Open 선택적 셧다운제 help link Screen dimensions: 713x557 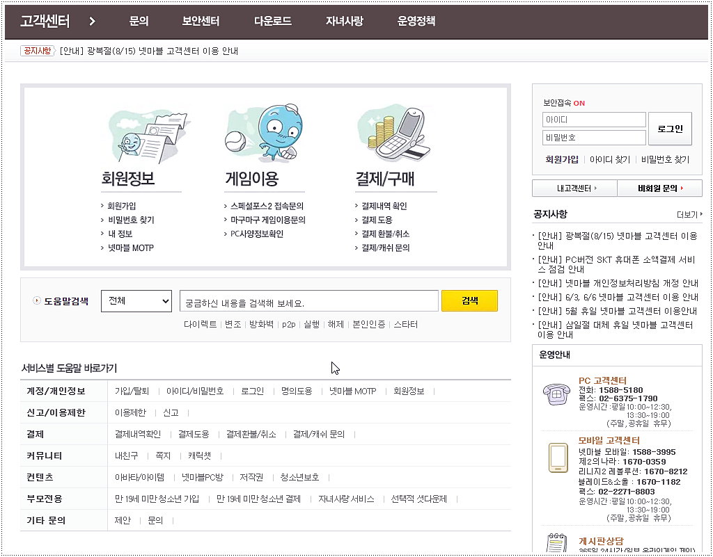[418, 499]
